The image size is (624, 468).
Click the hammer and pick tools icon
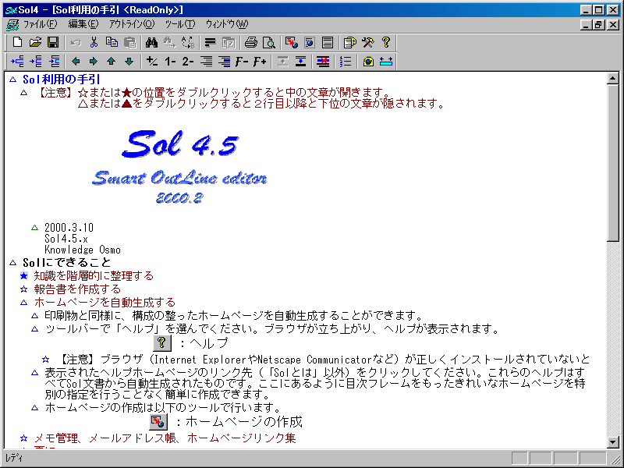point(368,42)
